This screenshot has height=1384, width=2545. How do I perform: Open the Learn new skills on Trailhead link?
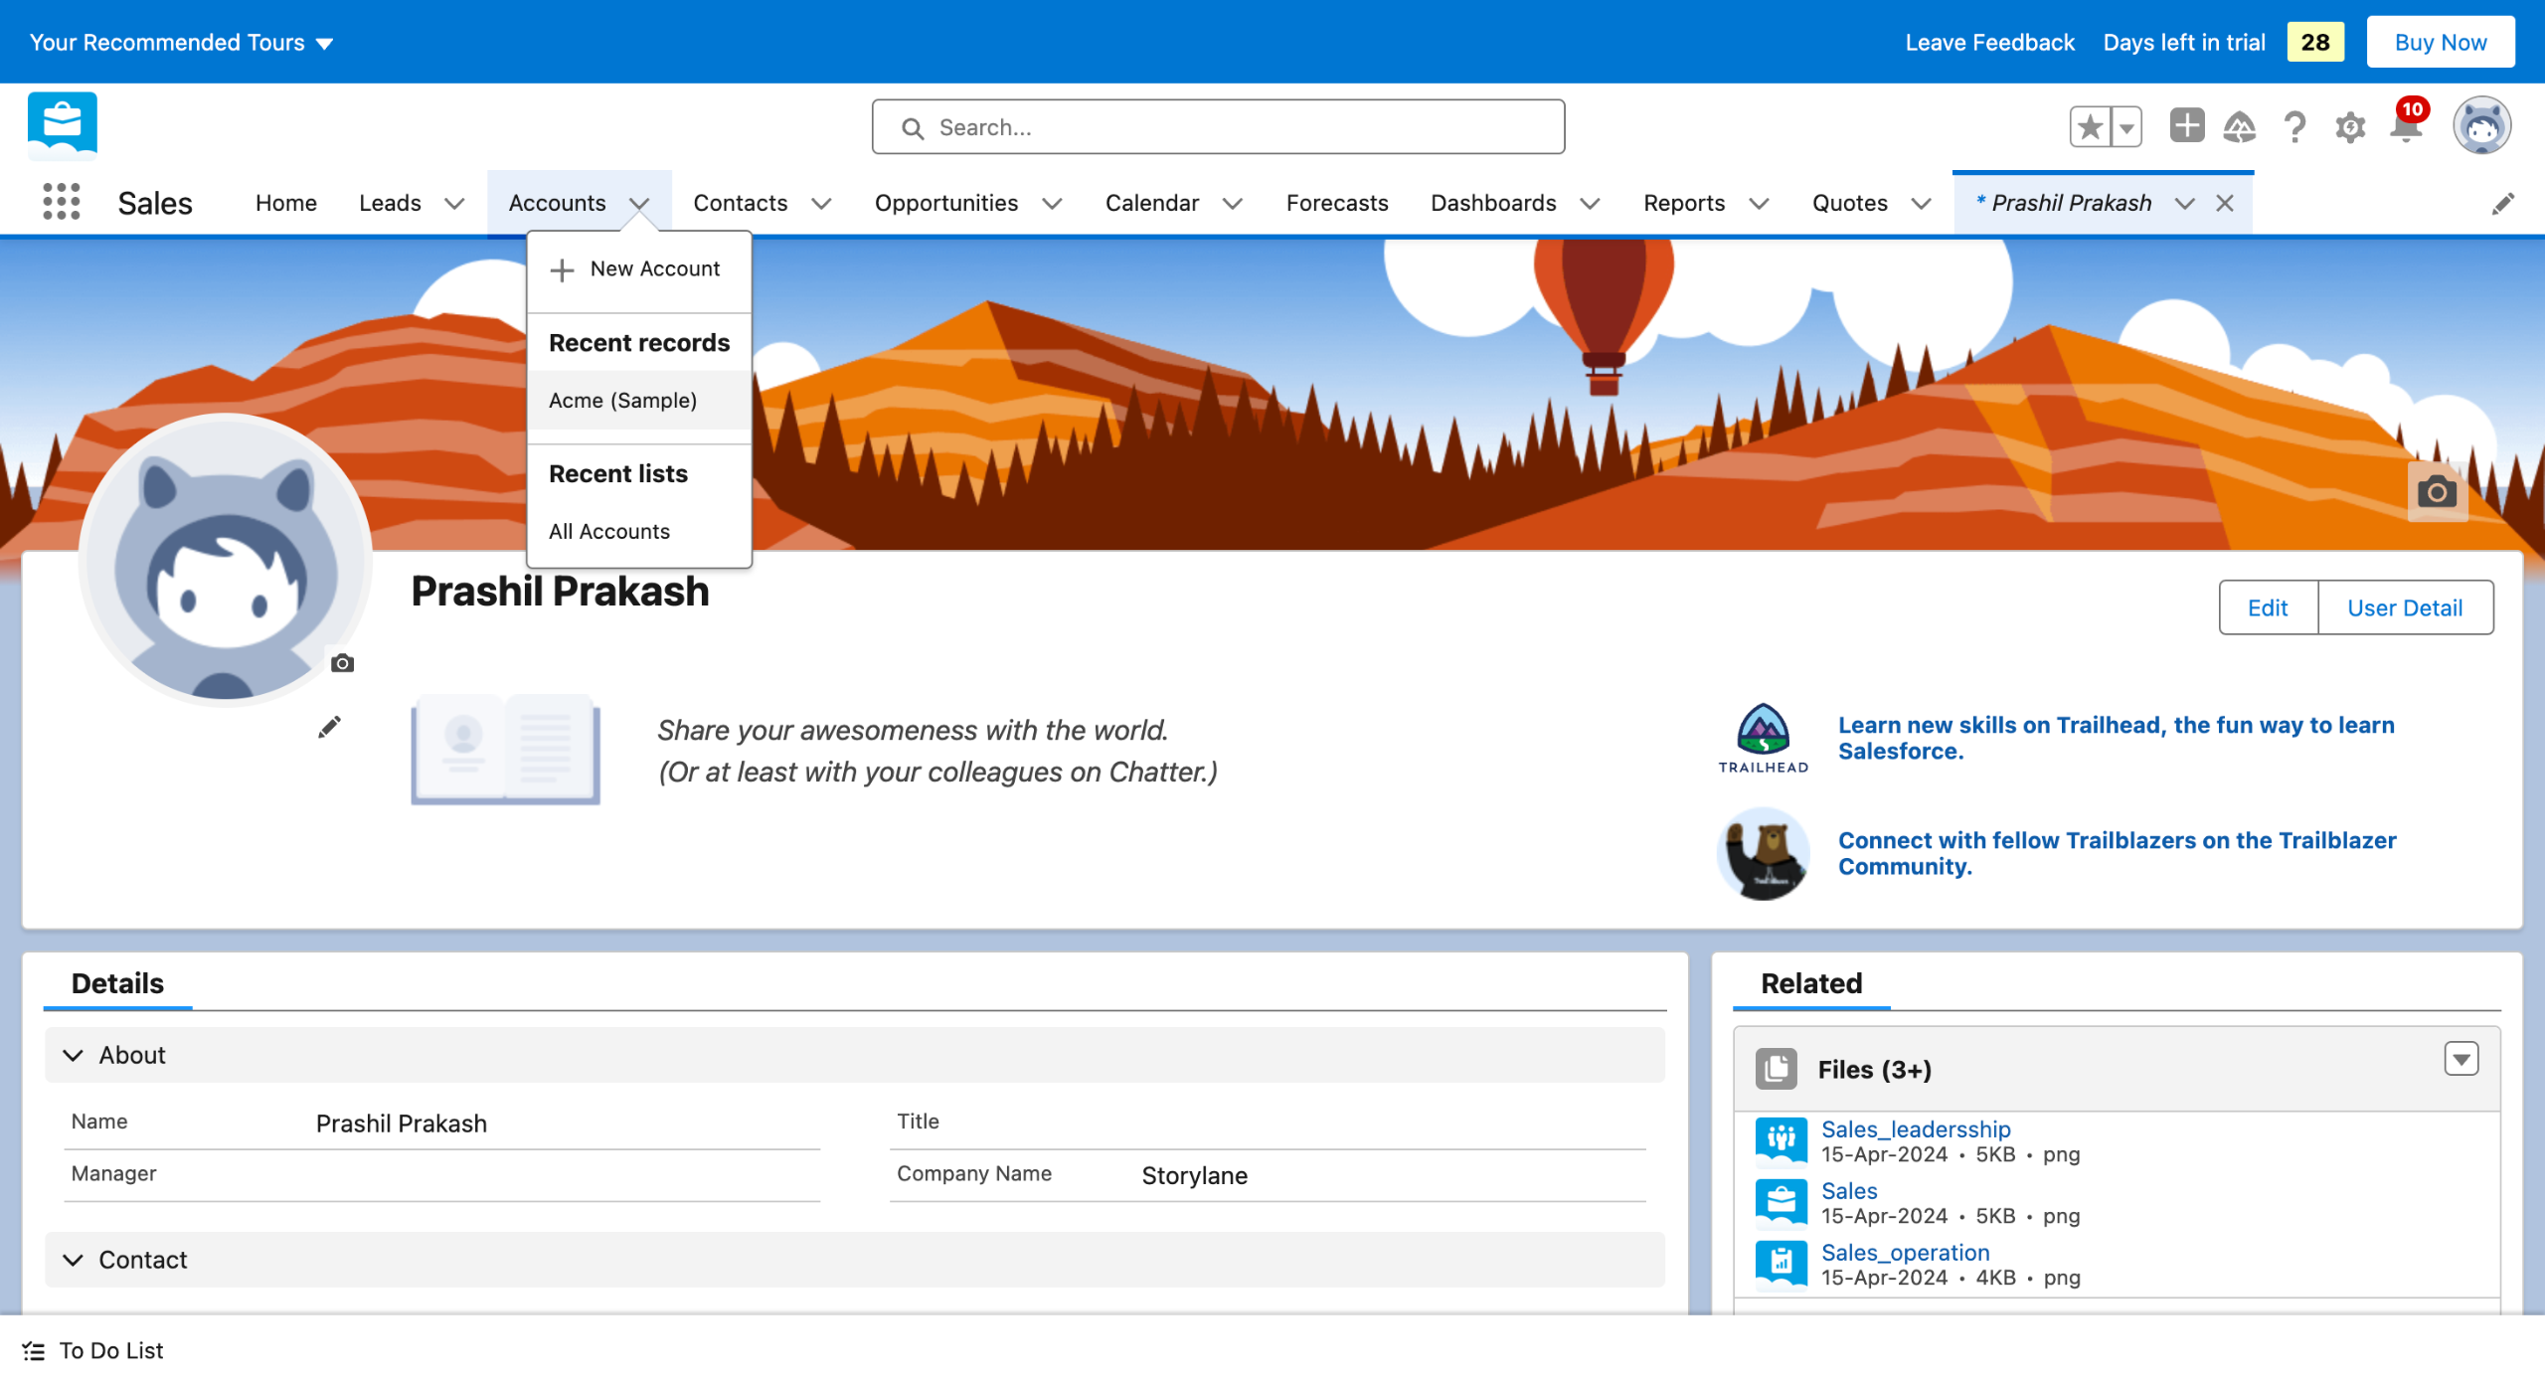click(2116, 738)
